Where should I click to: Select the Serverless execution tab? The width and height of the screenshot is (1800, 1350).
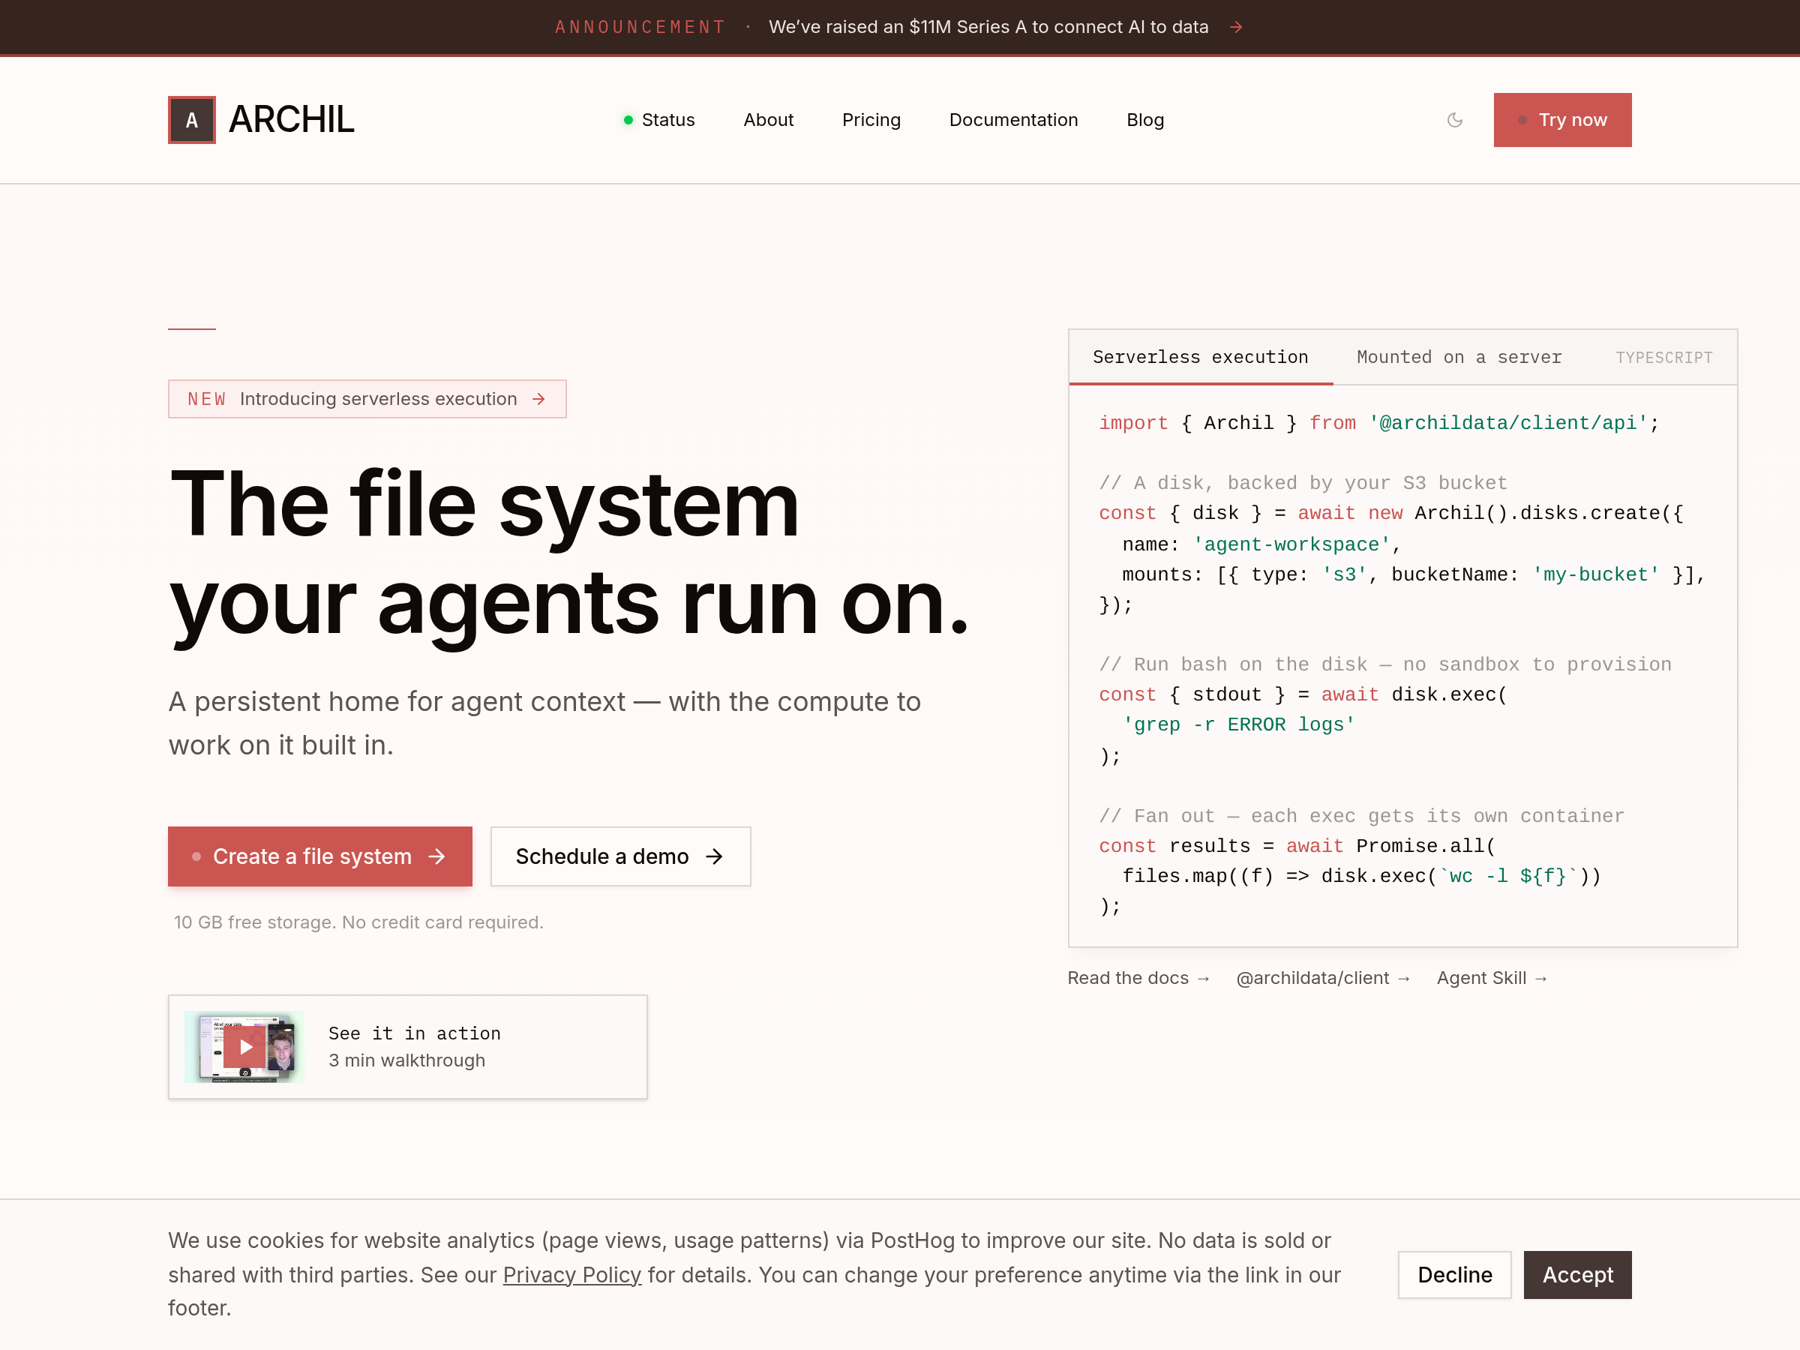click(1199, 357)
